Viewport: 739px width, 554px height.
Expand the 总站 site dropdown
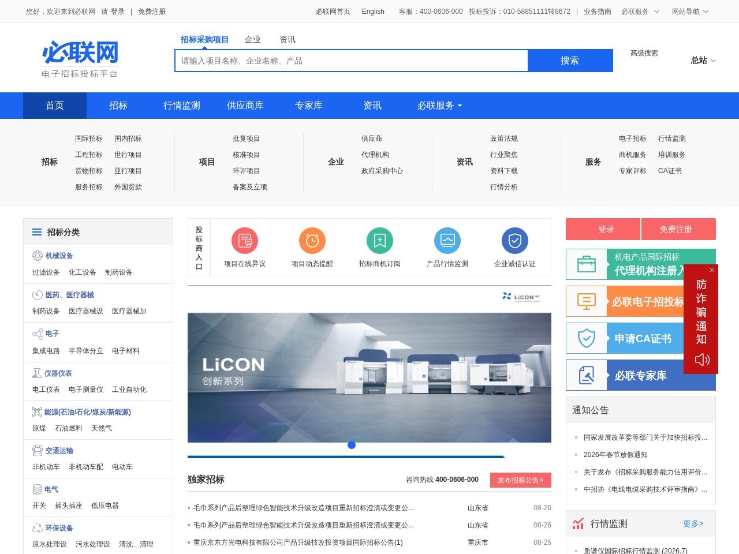703,60
